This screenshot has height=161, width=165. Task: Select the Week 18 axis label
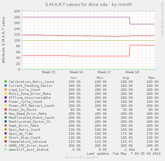(x=132, y=72)
